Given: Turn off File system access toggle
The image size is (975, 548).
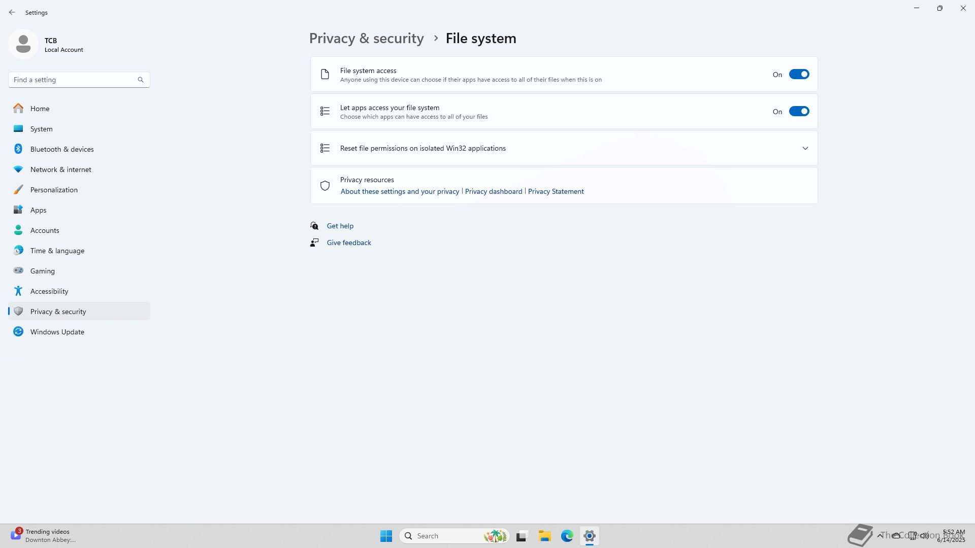Looking at the screenshot, I should [799, 75].
